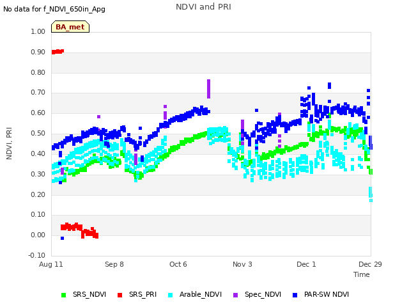Click the Aug 11 x-axis label
This screenshot has width=409, height=307.
click(x=51, y=264)
